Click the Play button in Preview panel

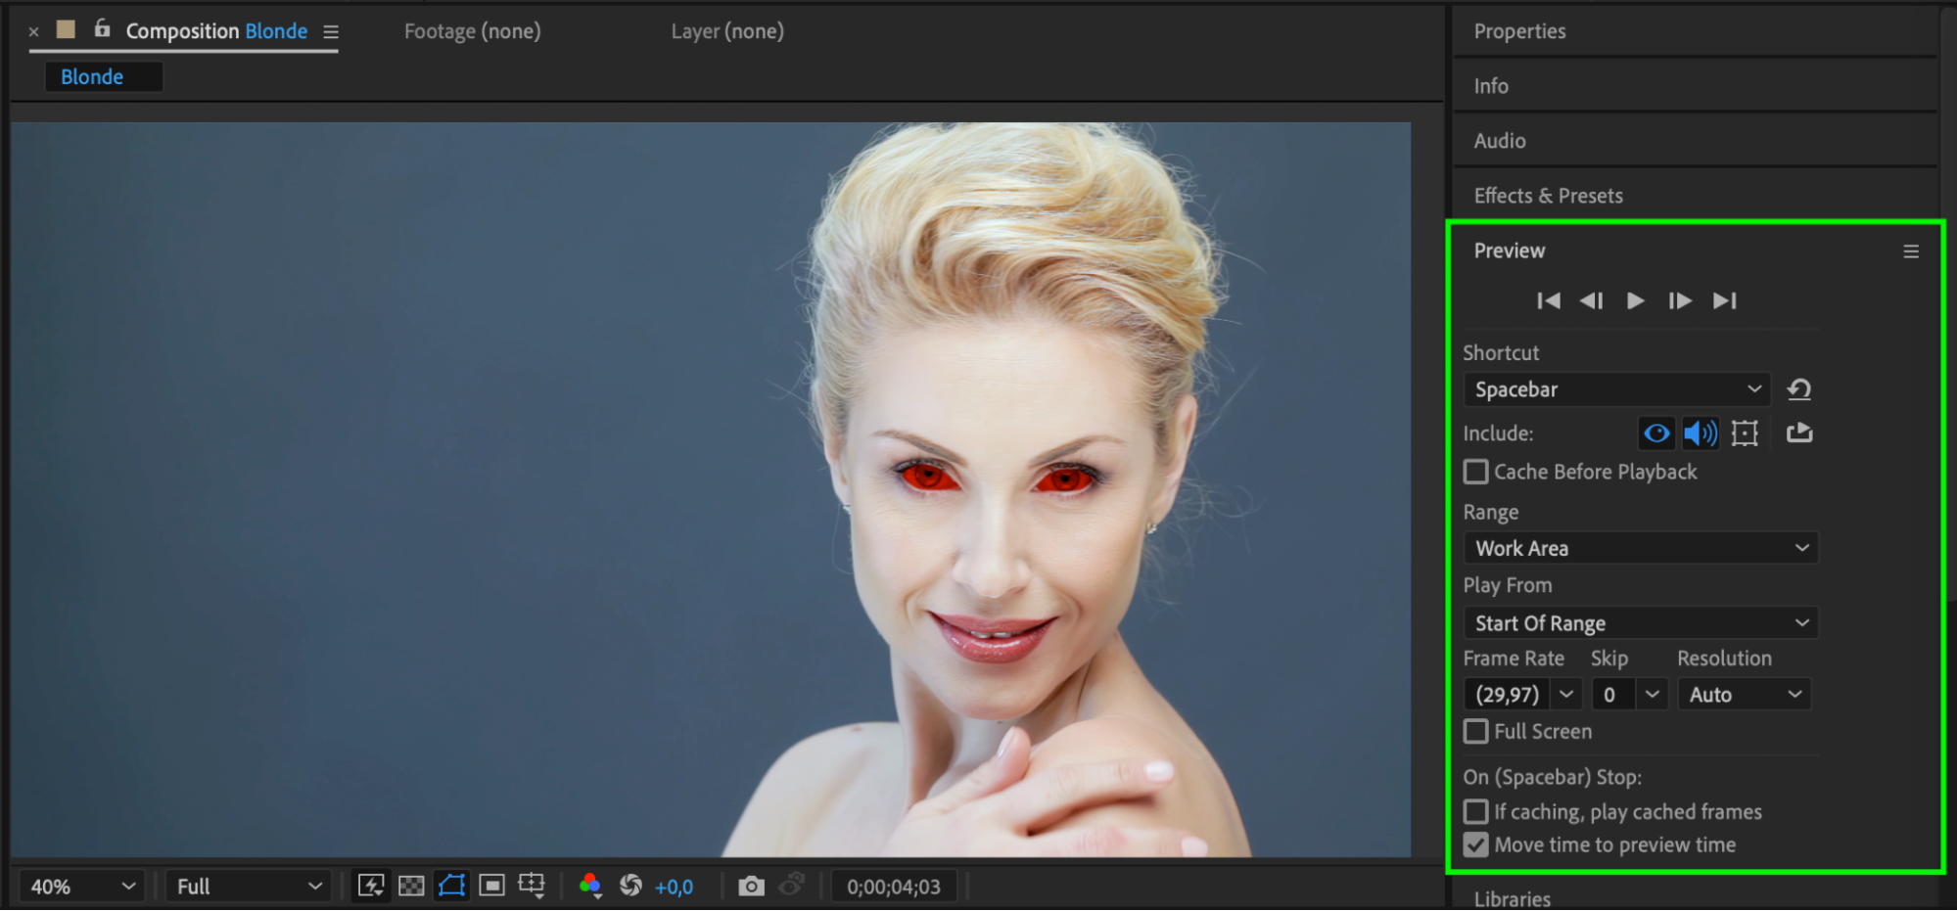1635,300
